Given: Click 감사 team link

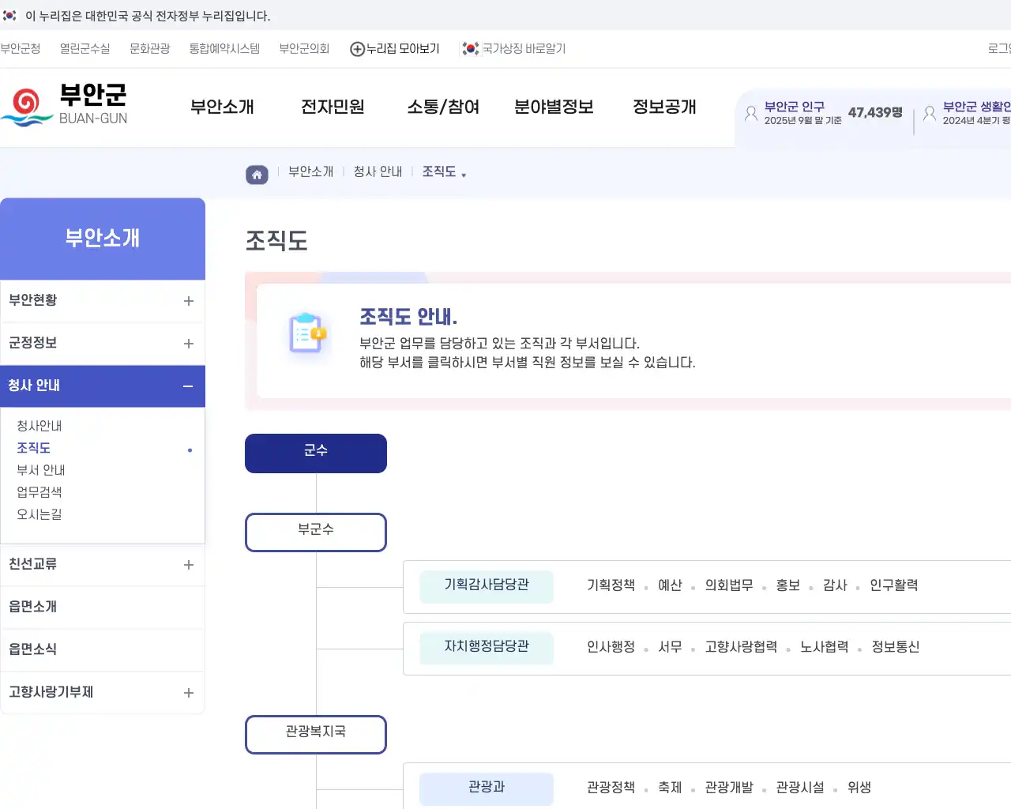Looking at the screenshot, I should [x=835, y=585].
